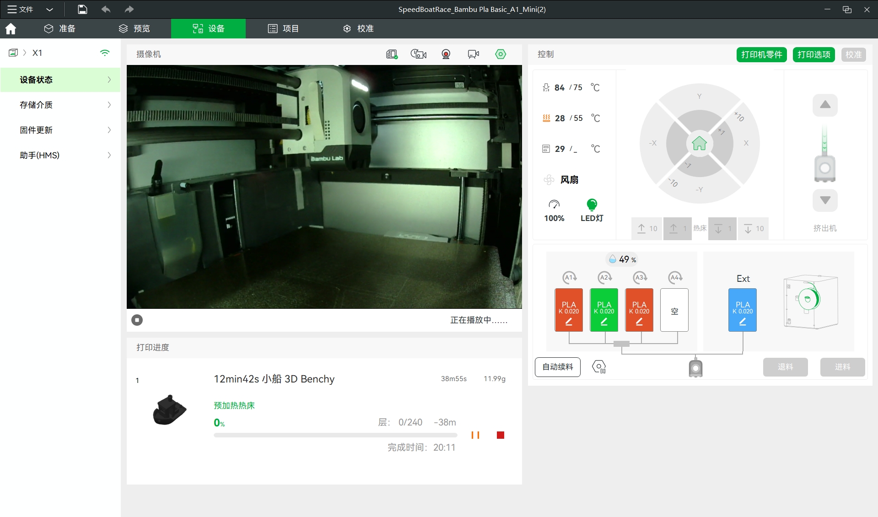Toggle the timelapse camera icon
Viewport: 878px width, 517px height.
point(418,54)
